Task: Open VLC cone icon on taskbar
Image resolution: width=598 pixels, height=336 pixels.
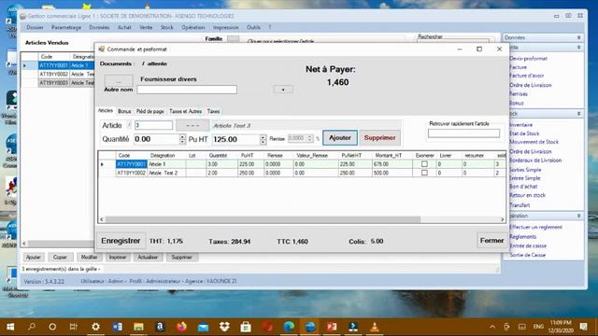Action: pos(375,327)
